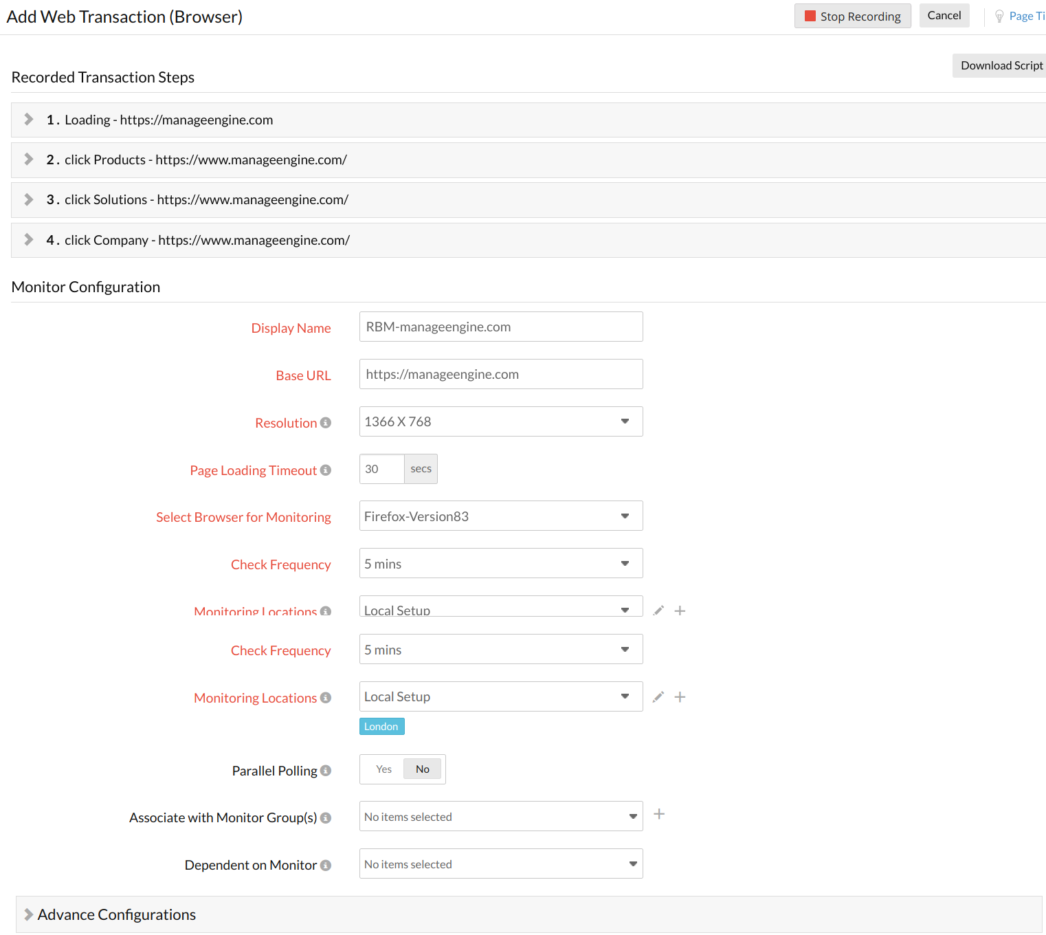Click the Cancel button

(x=944, y=15)
